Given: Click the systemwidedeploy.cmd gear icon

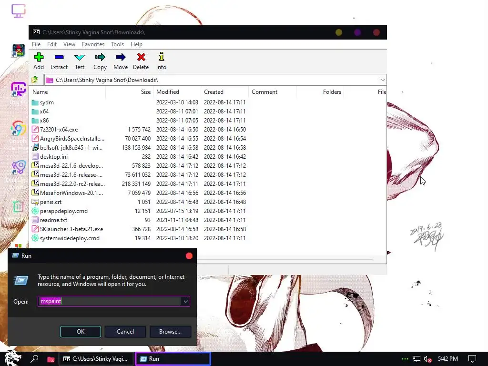Looking at the screenshot, I should [35, 238].
